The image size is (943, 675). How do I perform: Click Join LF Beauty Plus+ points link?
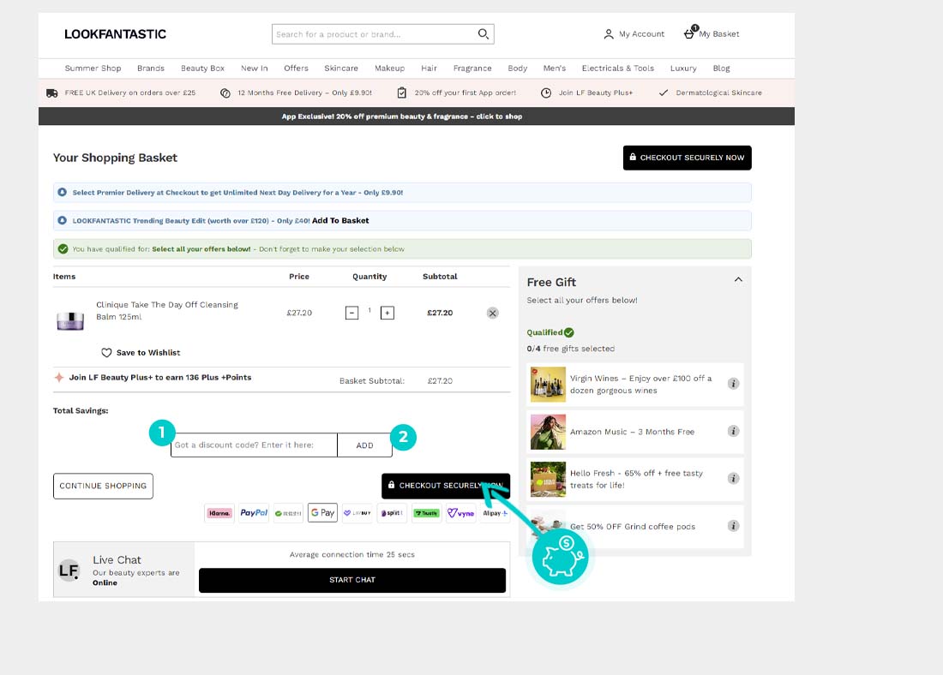point(160,378)
